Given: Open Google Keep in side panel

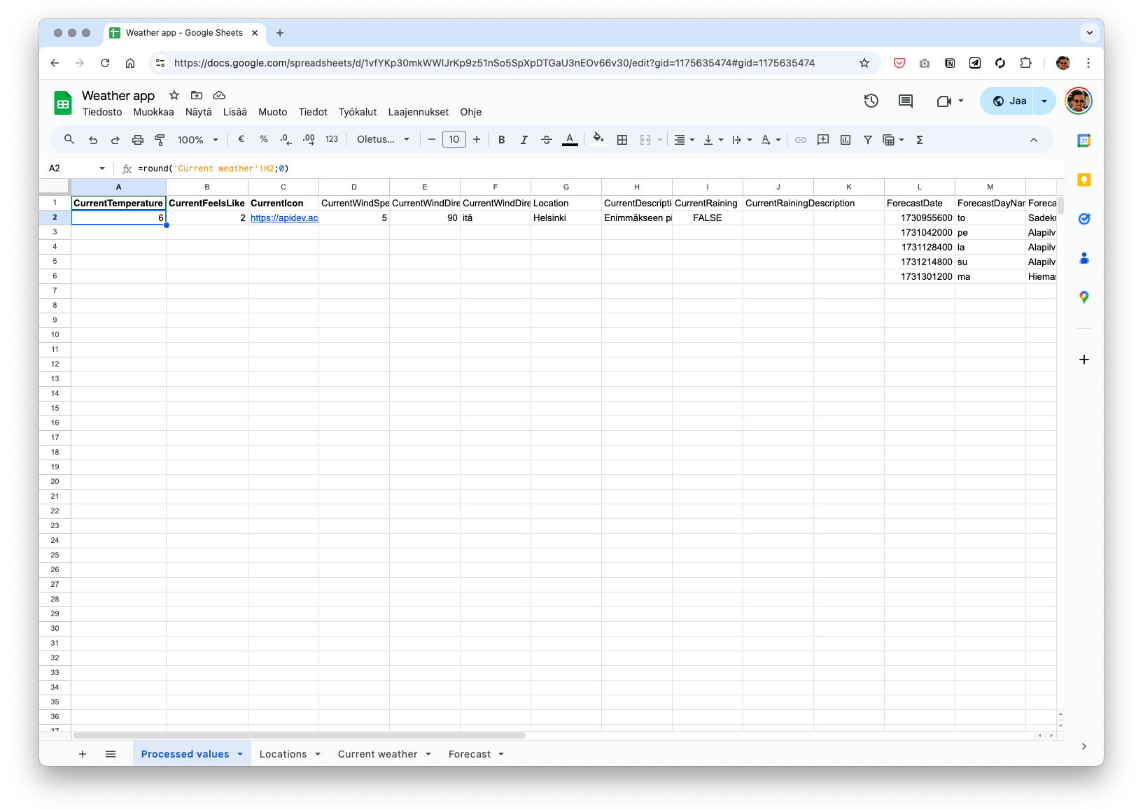Looking at the screenshot, I should [1084, 180].
